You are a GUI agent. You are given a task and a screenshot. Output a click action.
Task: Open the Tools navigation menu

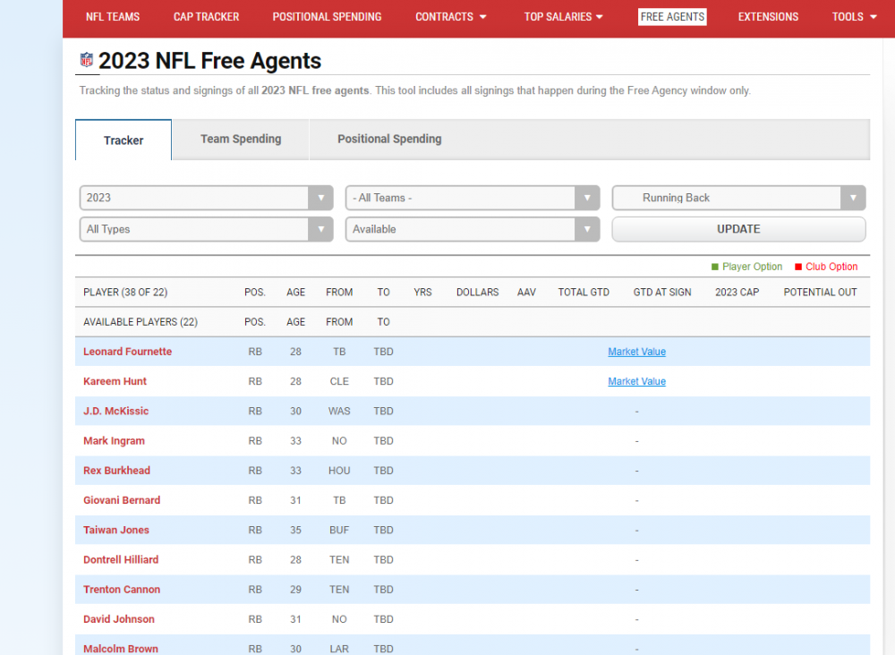coord(854,17)
